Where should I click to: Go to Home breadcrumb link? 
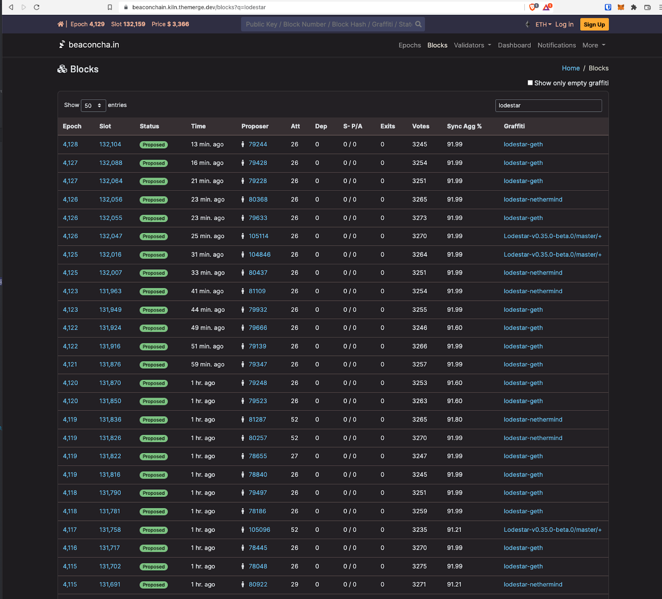571,68
